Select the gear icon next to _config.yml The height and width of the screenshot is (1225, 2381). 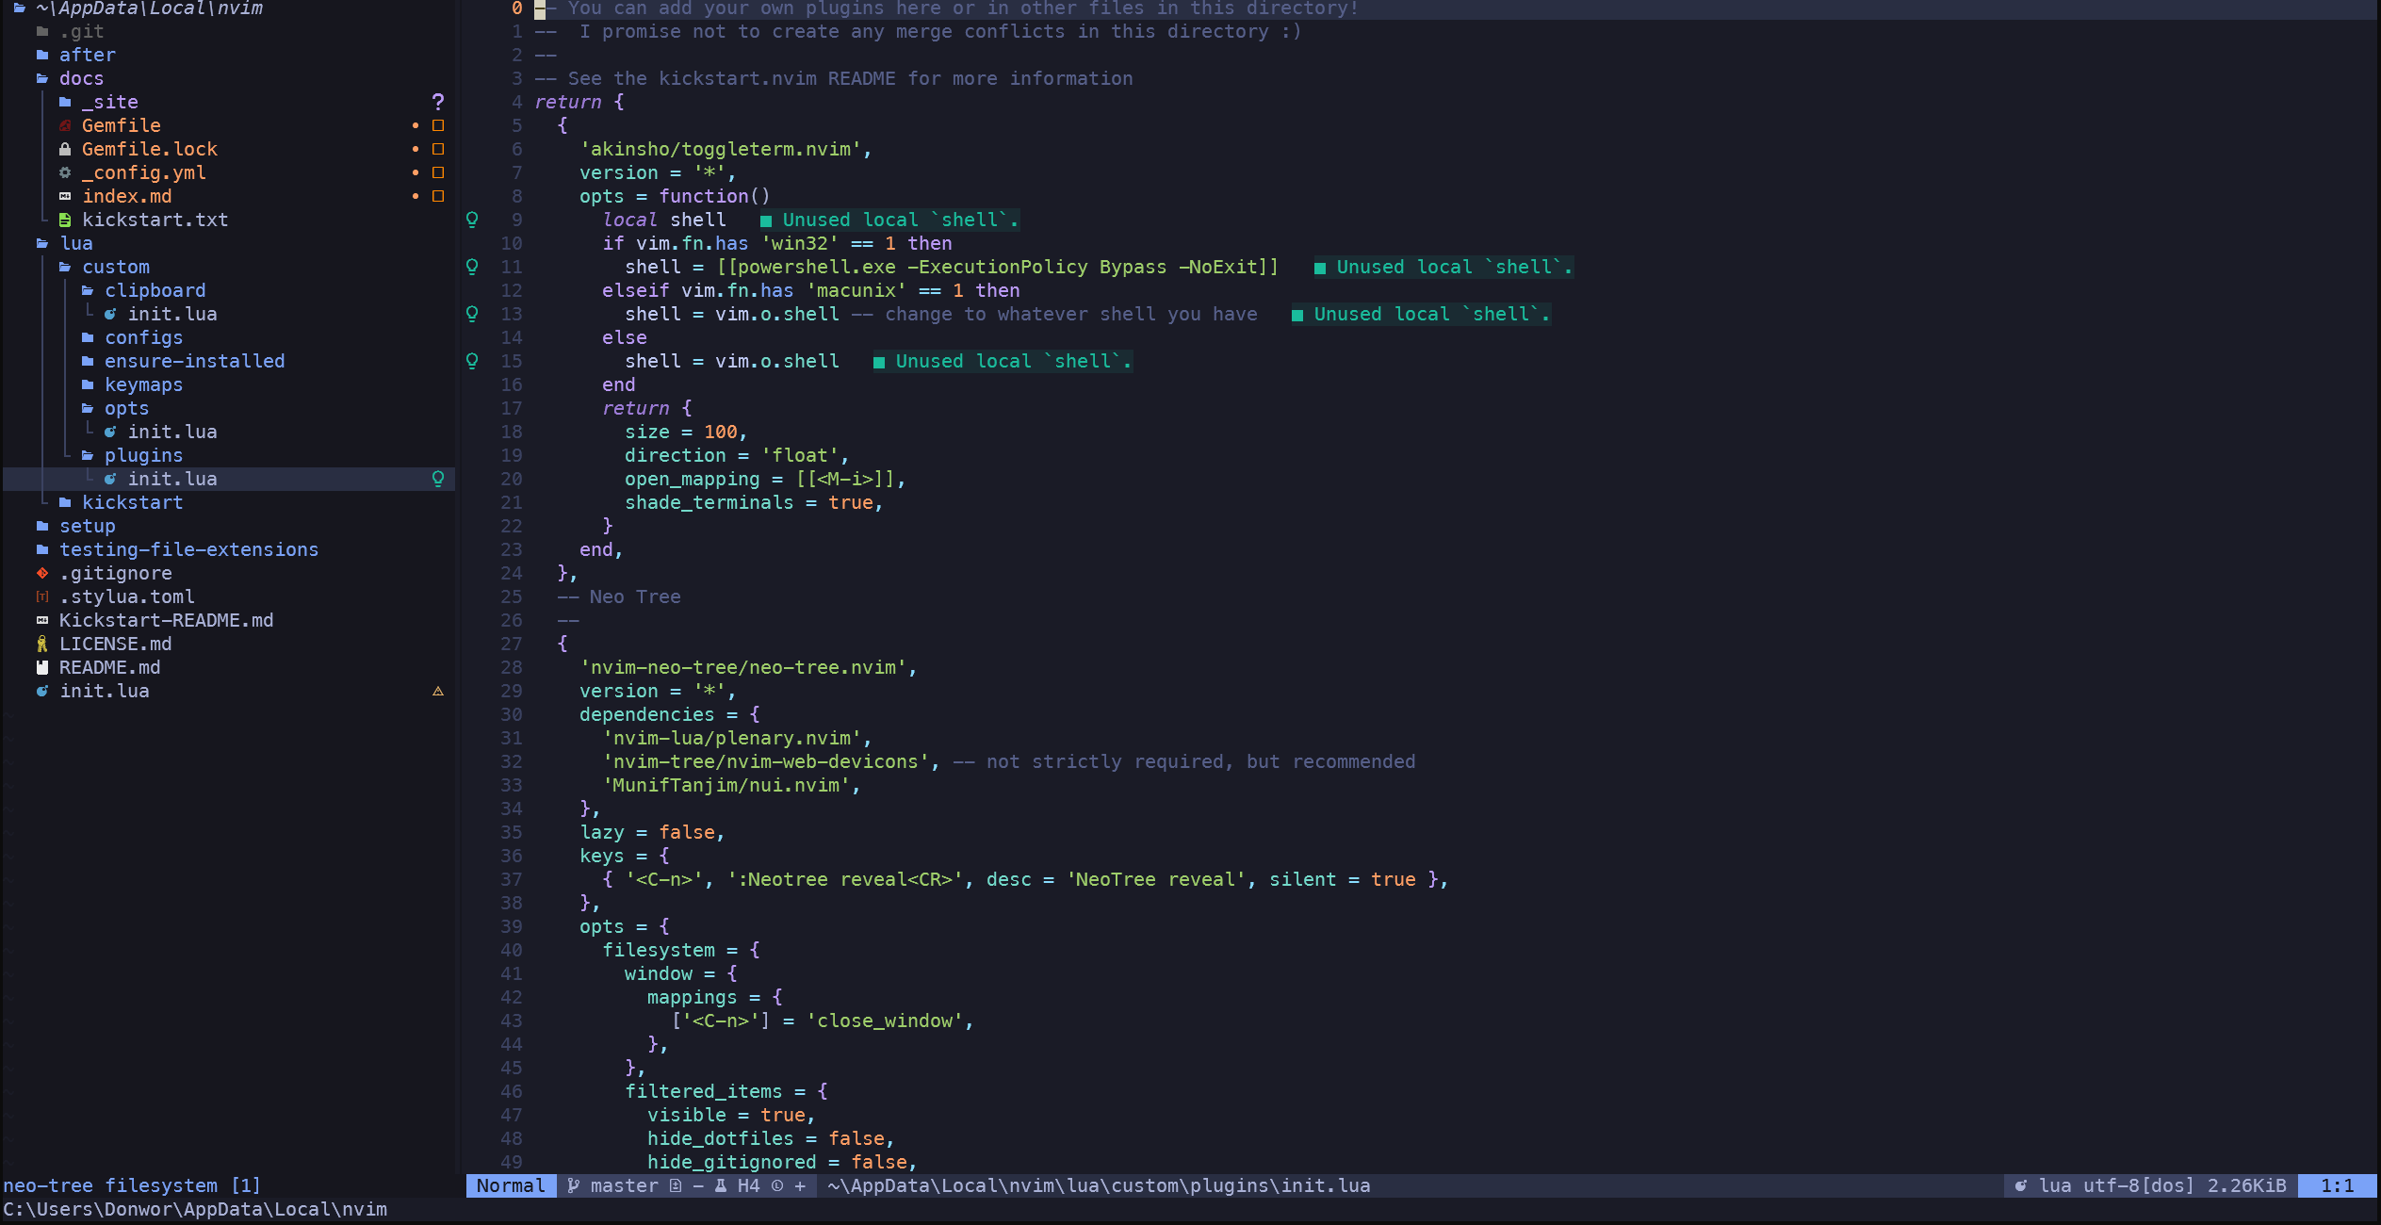pos(65,172)
